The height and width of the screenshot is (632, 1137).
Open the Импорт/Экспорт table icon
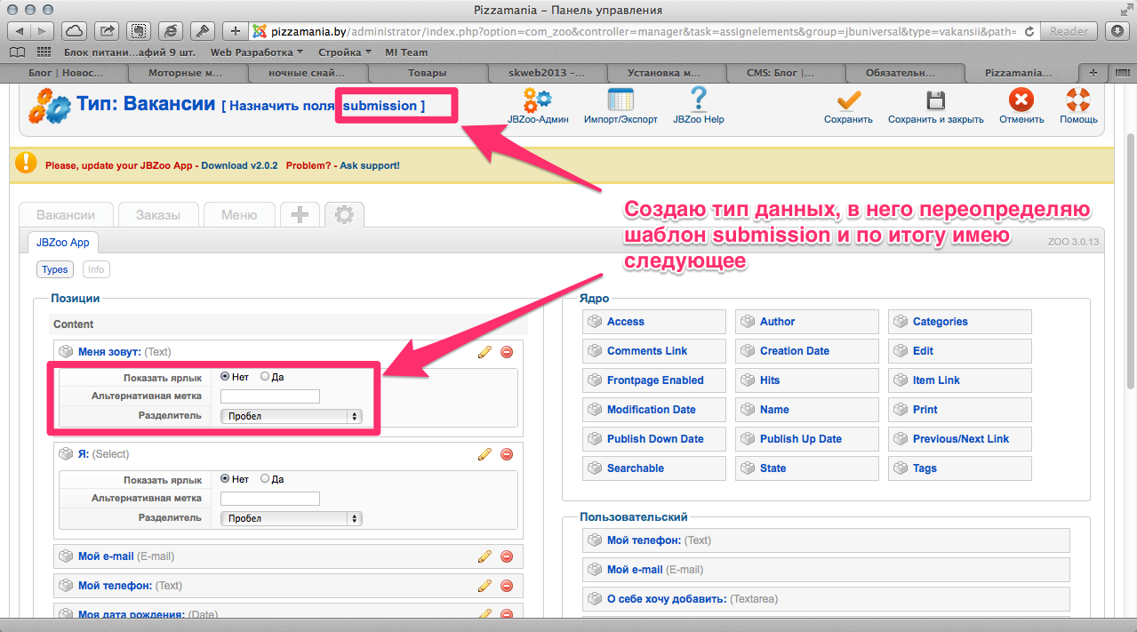tap(621, 100)
